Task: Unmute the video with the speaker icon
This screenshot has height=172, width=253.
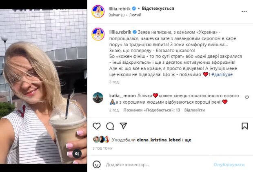Action: (x=77, y=154)
